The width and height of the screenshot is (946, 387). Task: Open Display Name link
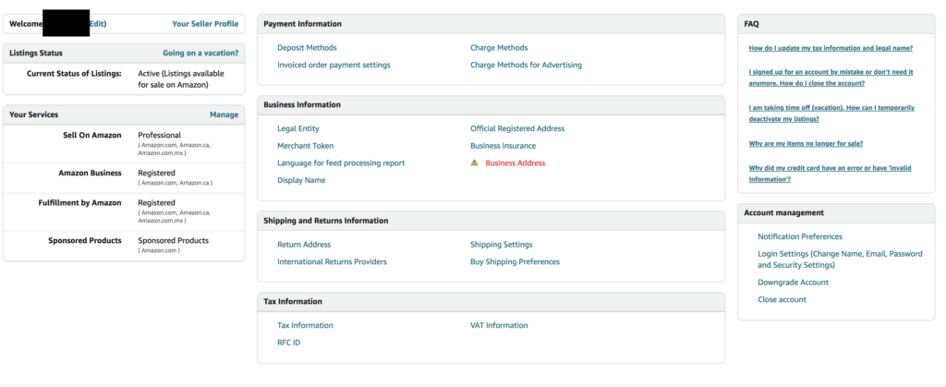301,180
